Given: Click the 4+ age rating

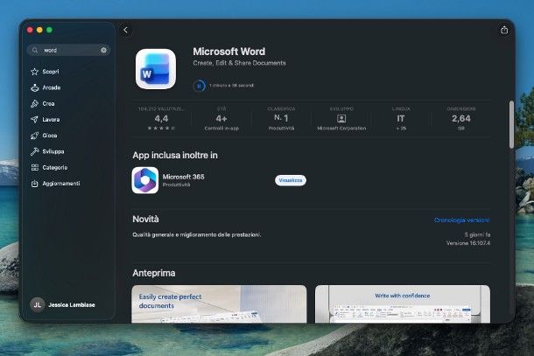Looking at the screenshot, I should point(221,118).
